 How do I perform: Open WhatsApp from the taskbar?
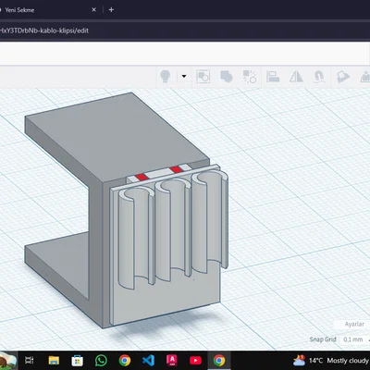[101, 360]
